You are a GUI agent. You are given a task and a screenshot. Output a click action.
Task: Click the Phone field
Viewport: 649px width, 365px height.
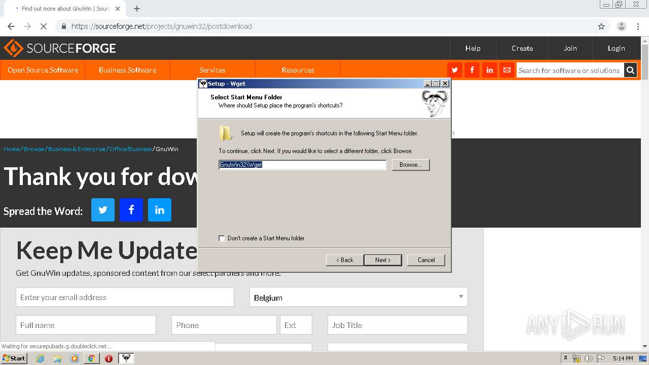pyautogui.click(x=224, y=325)
